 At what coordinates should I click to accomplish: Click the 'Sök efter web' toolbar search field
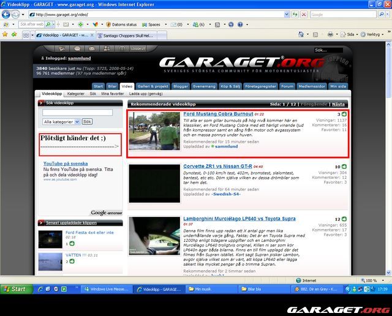coord(32,24)
